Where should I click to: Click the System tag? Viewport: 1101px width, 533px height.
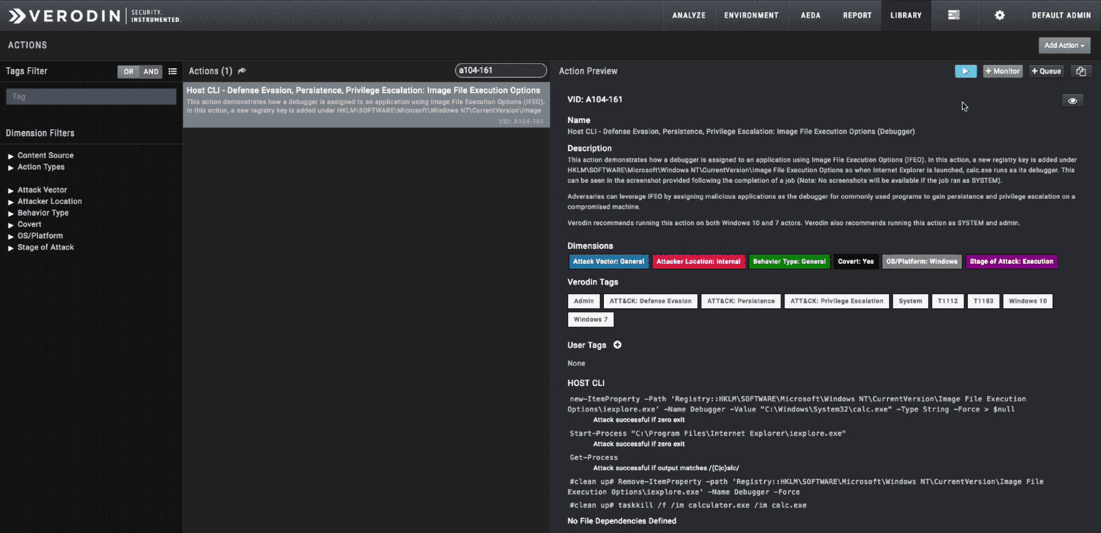[x=911, y=301]
